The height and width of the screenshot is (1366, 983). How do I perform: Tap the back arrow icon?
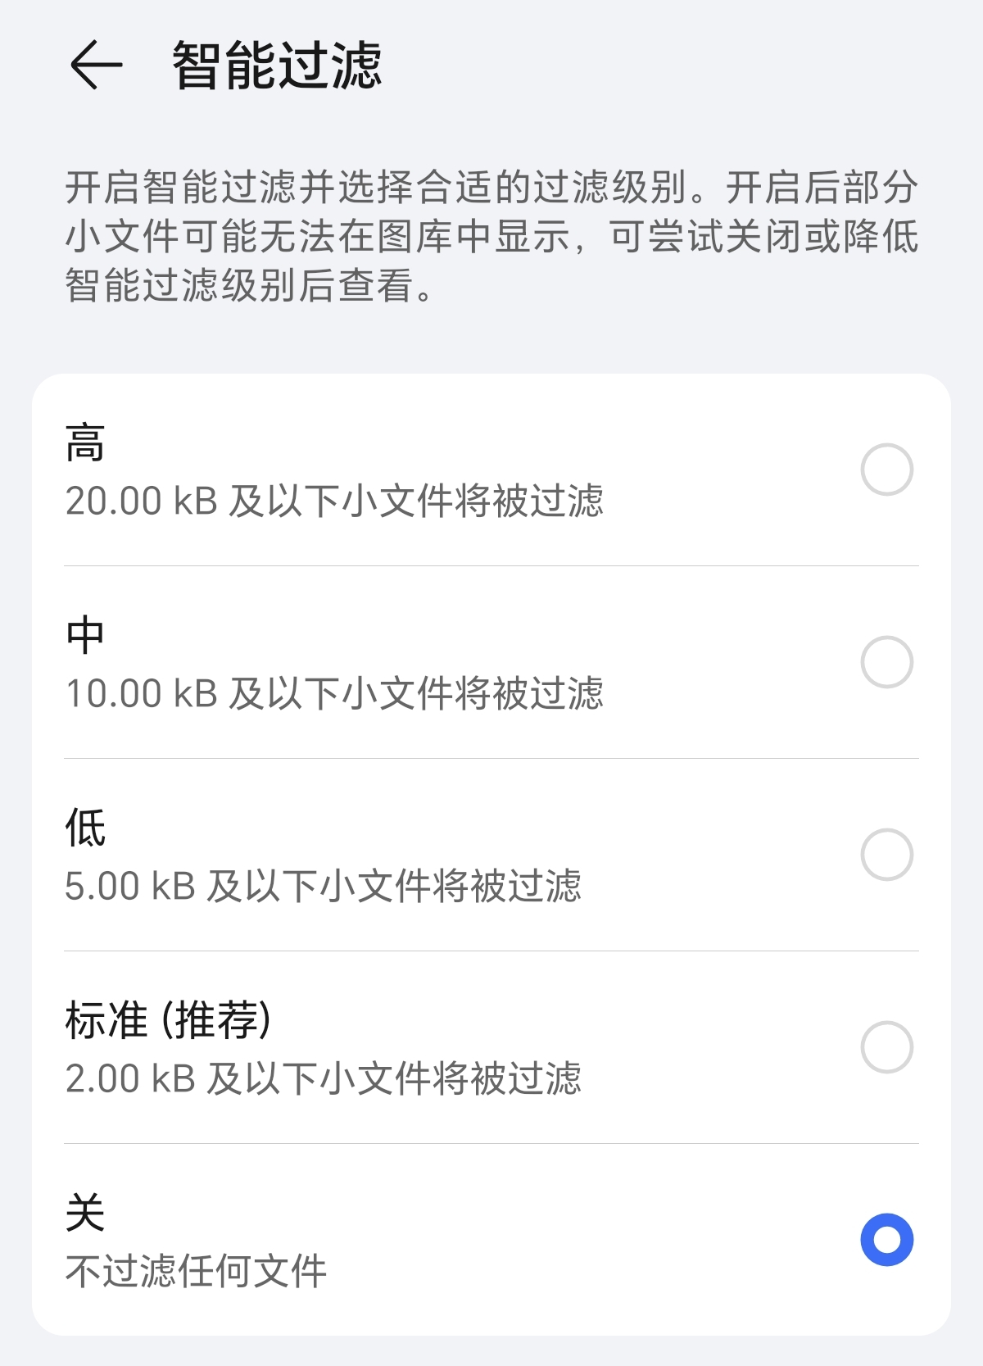(x=96, y=65)
